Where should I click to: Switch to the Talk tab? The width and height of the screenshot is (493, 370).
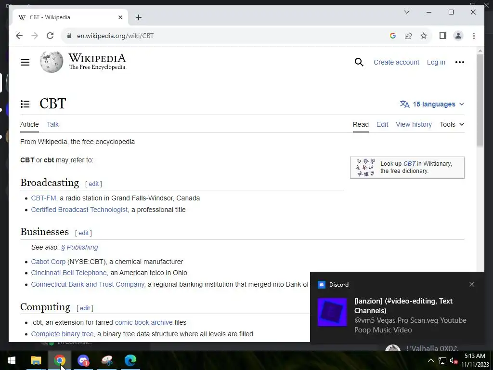coord(52,124)
